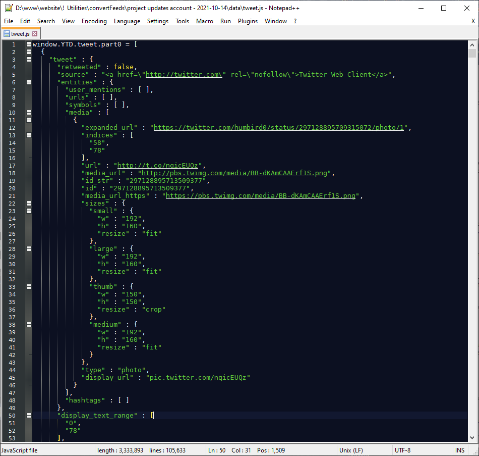Maximize the Notepad++ window

pyautogui.click(x=444, y=8)
